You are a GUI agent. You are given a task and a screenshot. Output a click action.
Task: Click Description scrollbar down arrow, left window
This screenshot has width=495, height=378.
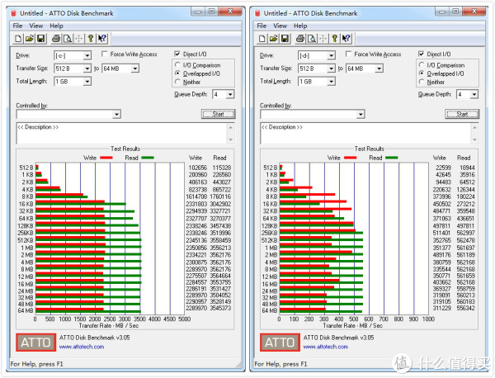[231, 139]
